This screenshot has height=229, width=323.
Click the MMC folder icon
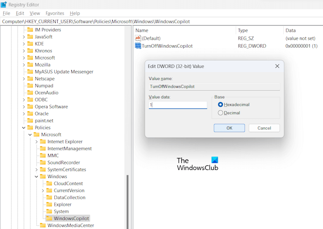pos(43,156)
